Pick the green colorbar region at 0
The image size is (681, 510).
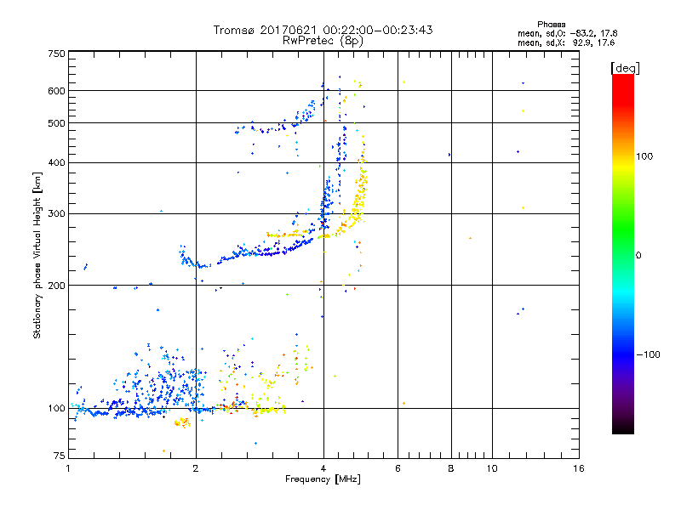(x=622, y=254)
